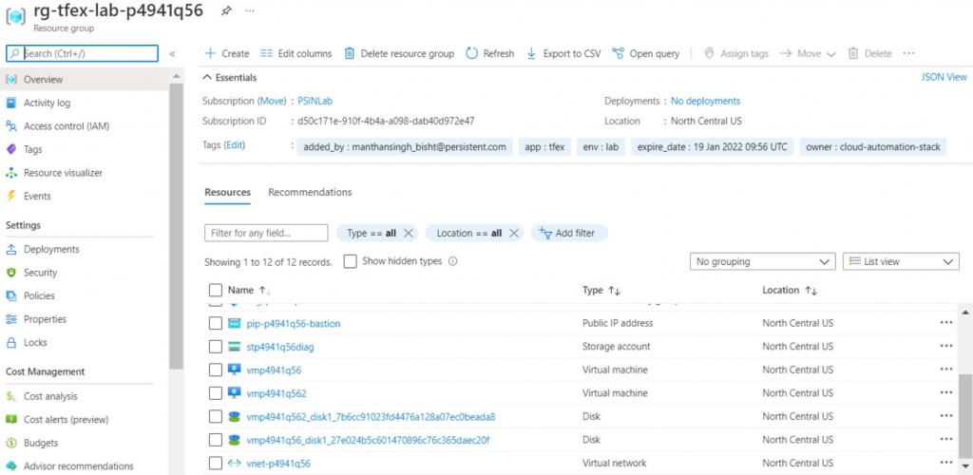Open Resource visualizer from sidebar

tap(63, 173)
